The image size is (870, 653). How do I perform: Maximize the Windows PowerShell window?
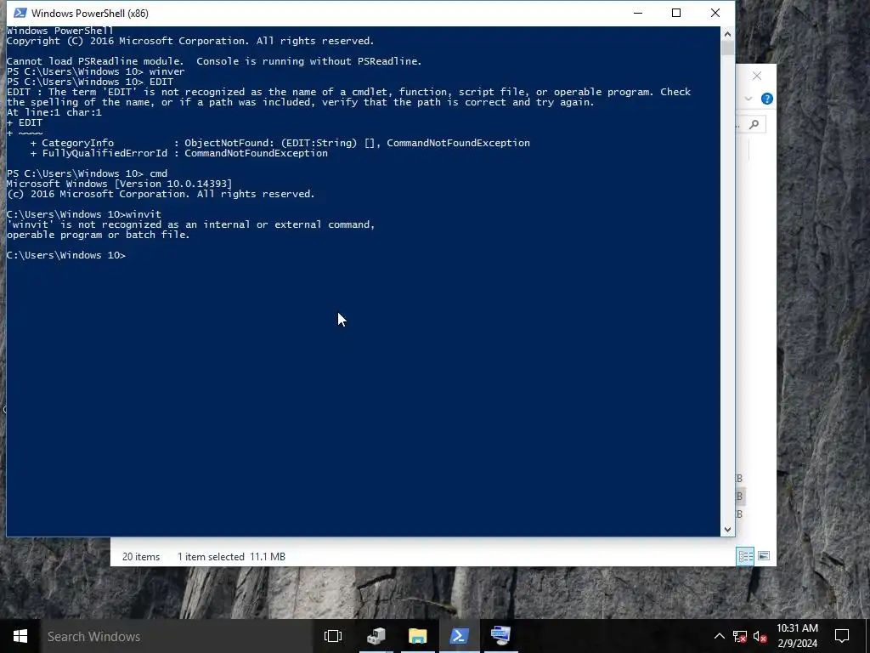pyautogui.click(x=675, y=13)
